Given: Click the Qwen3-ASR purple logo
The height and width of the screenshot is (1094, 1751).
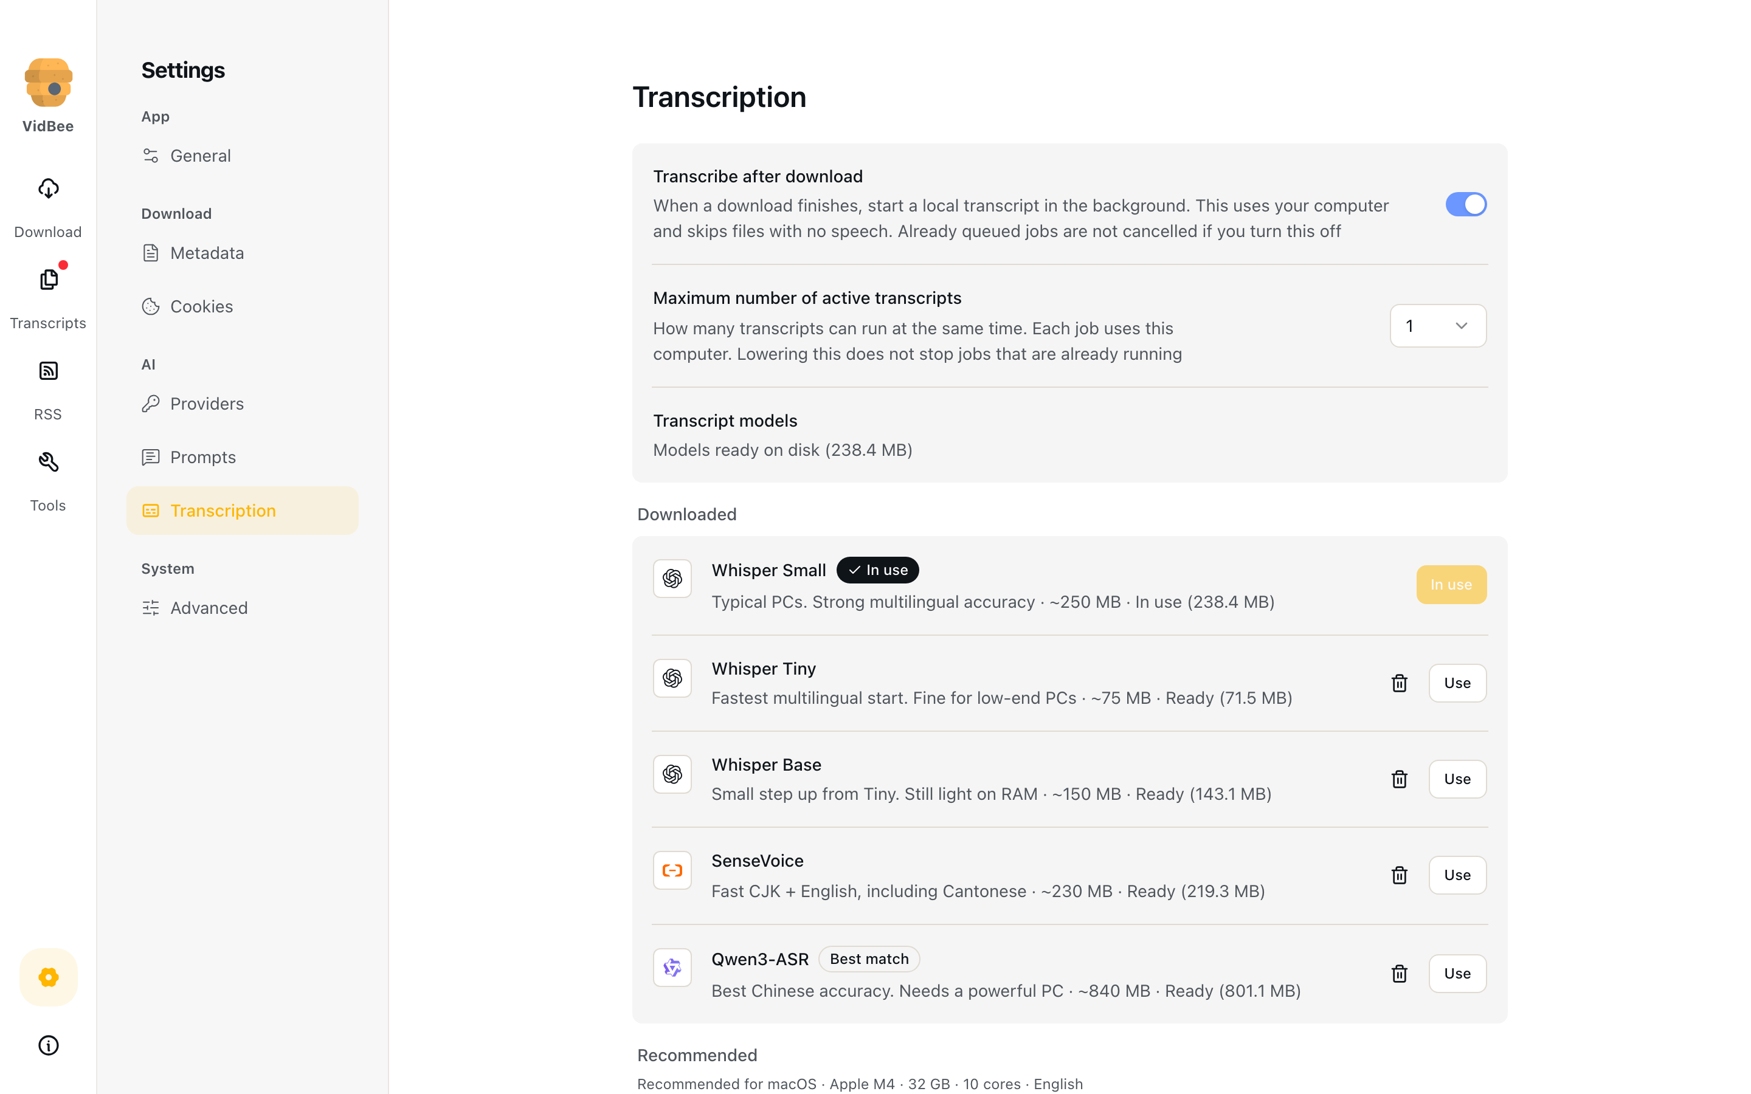Looking at the screenshot, I should 672,968.
